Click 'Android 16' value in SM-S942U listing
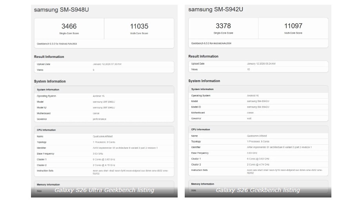The height and width of the screenshot is (201, 351). [253, 96]
